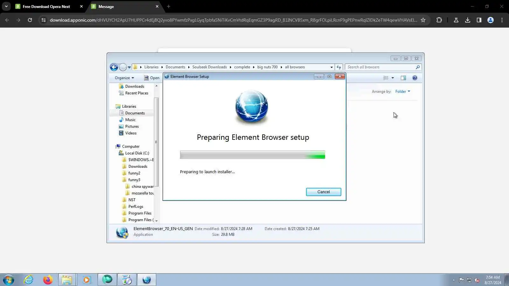
Task: Select the PerfLogs folder
Action: tap(136, 207)
